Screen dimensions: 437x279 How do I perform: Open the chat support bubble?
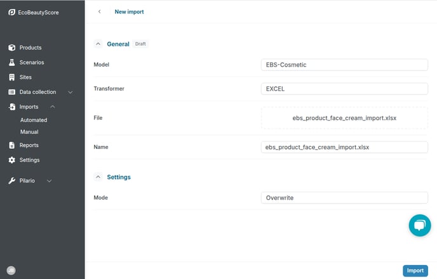[x=420, y=225]
